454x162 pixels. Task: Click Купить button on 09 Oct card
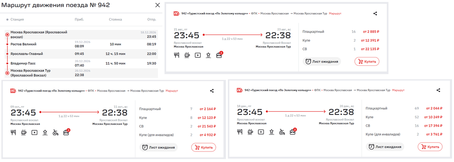tap(204, 147)
